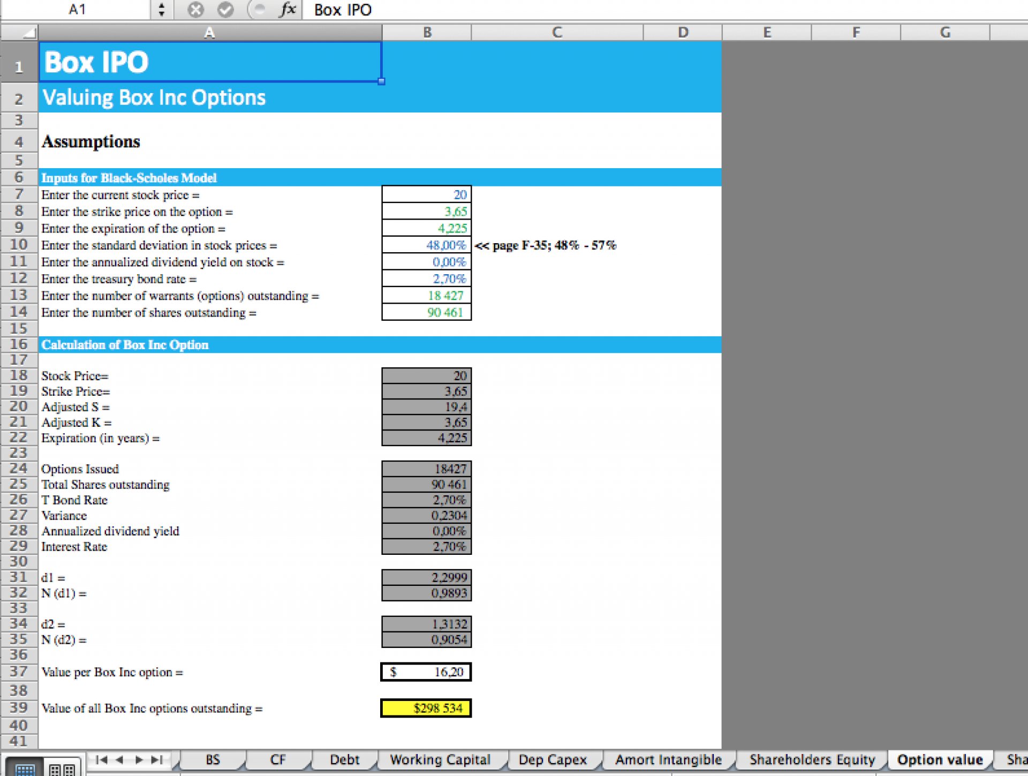Open the Amort Intangible sheet tab

coord(668,759)
